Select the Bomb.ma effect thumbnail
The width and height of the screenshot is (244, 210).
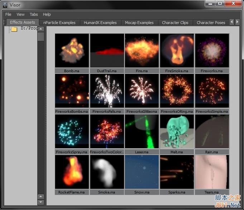tap(72, 51)
